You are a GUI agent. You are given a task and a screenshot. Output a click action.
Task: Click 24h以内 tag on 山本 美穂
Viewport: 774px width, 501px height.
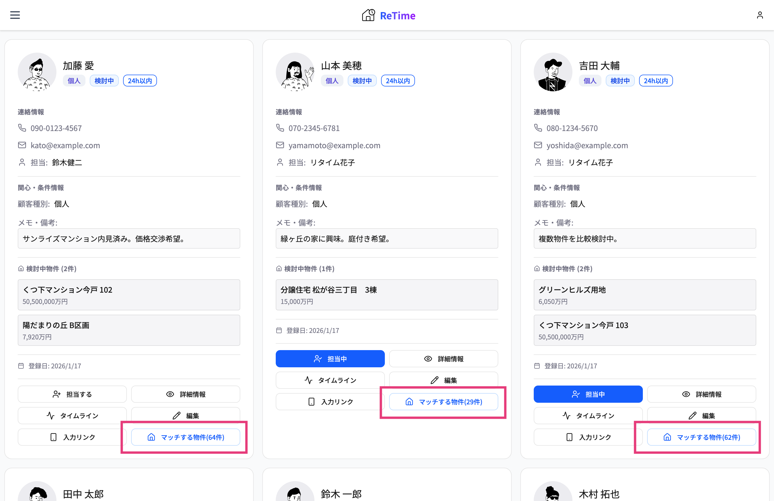397,81
